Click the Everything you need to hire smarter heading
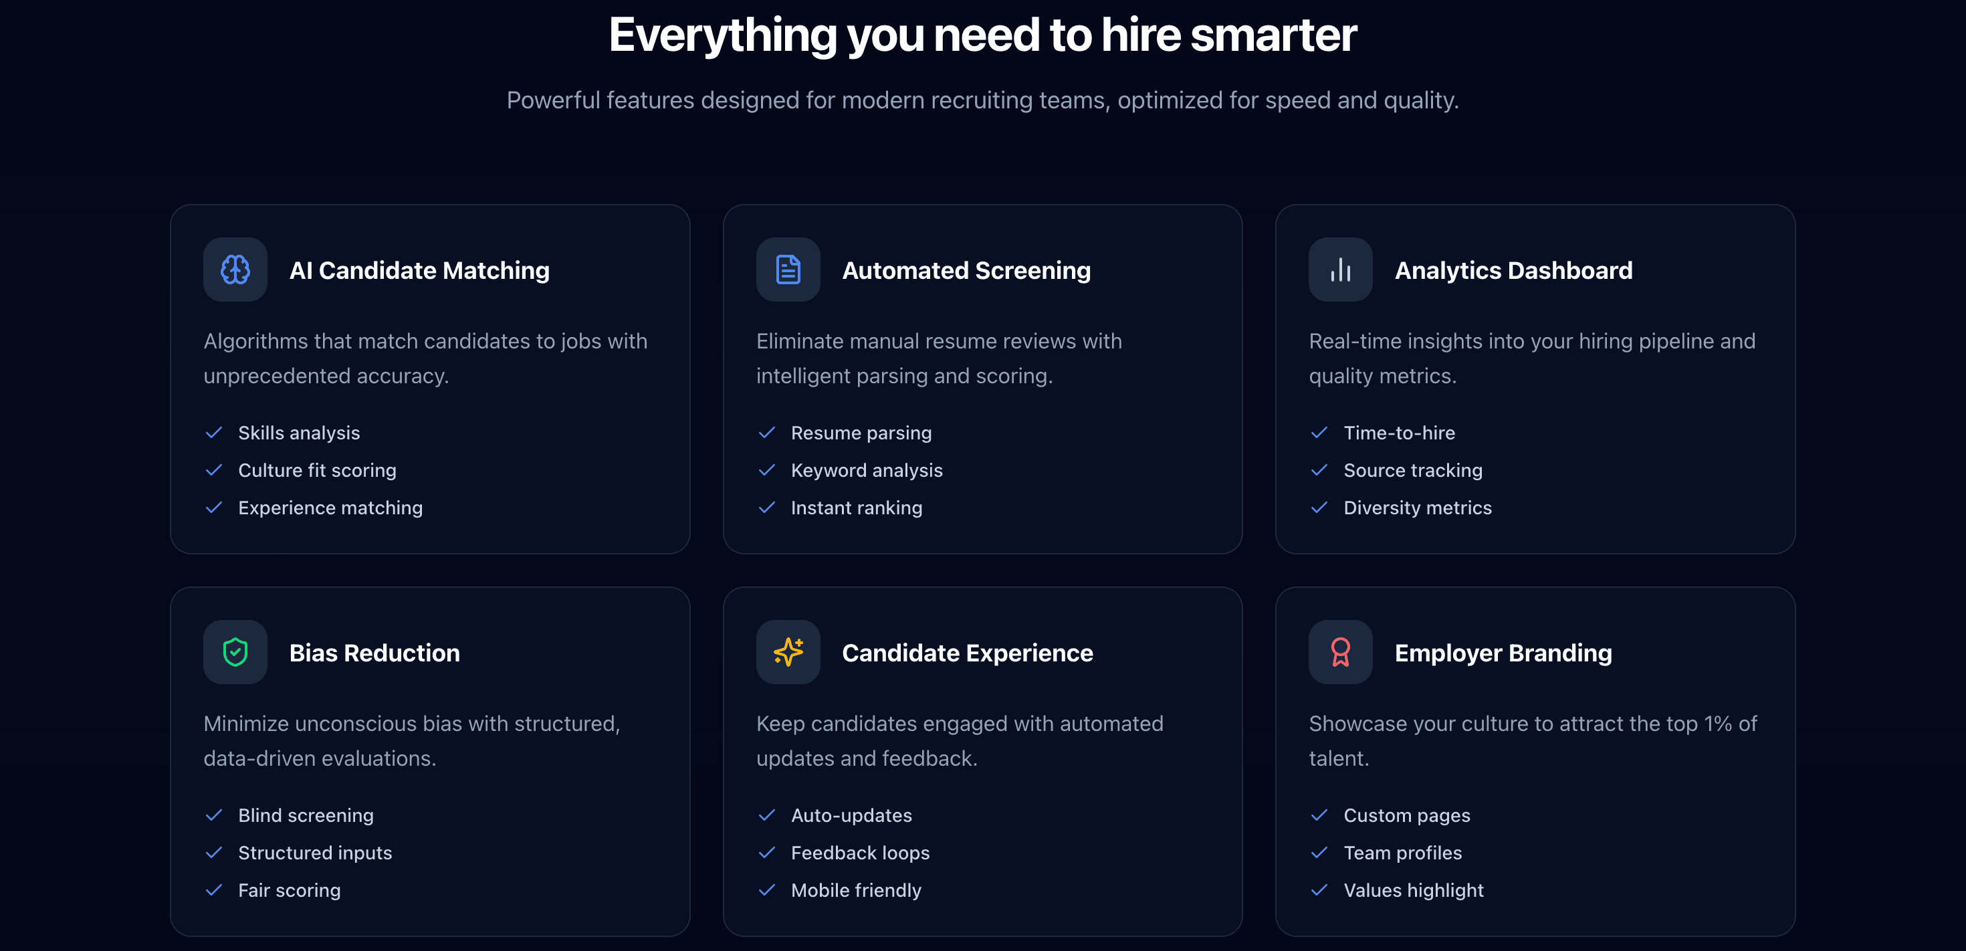The height and width of the screenshot is (951, 1966). (982, 35)
